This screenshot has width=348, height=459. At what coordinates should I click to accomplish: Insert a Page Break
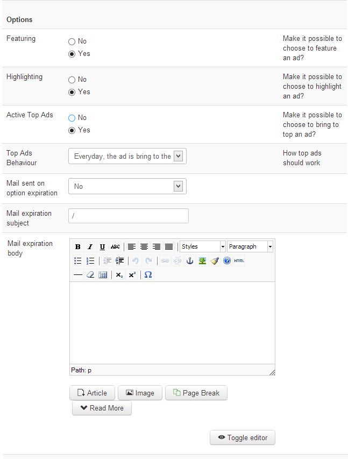[x=196, y=393]
